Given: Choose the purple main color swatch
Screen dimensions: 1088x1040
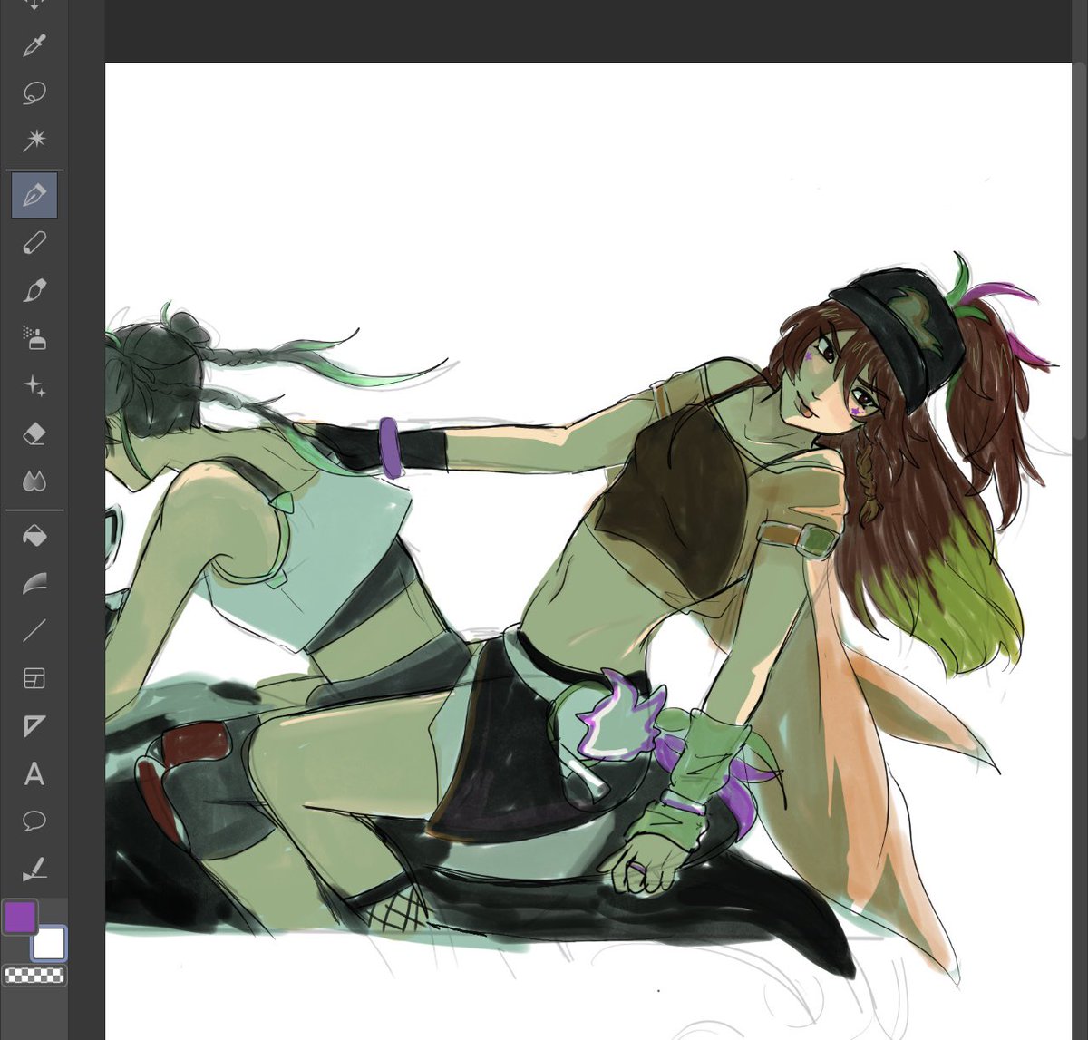Looking at the screenshot, I should (x=20, y=917).
